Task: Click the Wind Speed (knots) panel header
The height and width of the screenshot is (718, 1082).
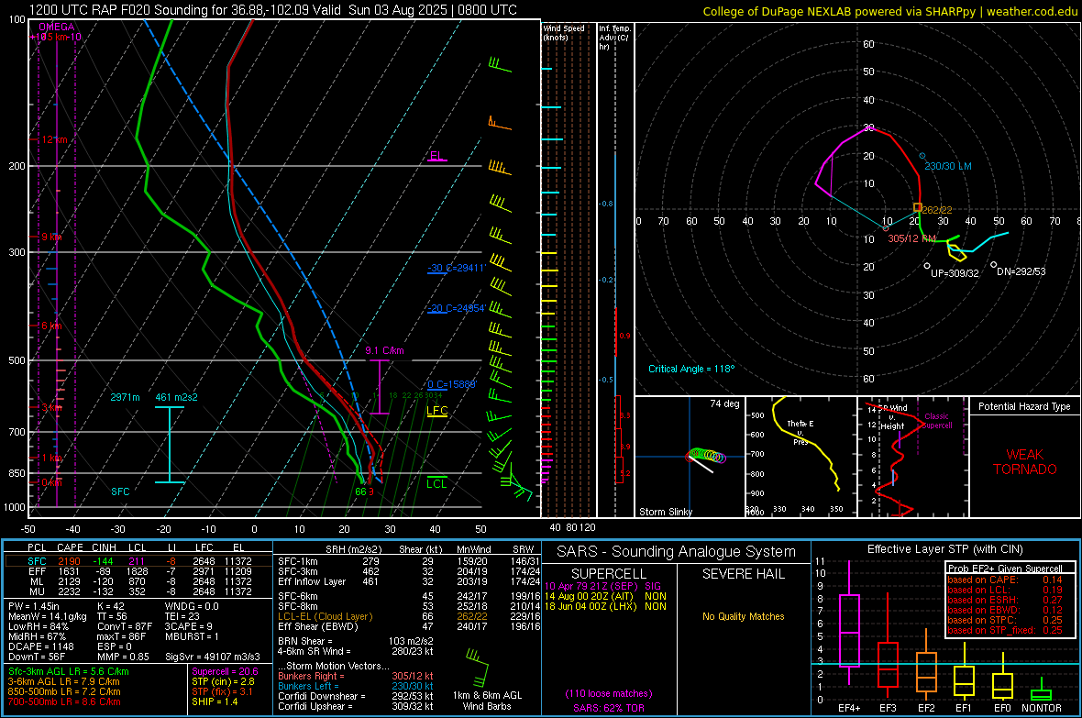Action: (564, 32)
